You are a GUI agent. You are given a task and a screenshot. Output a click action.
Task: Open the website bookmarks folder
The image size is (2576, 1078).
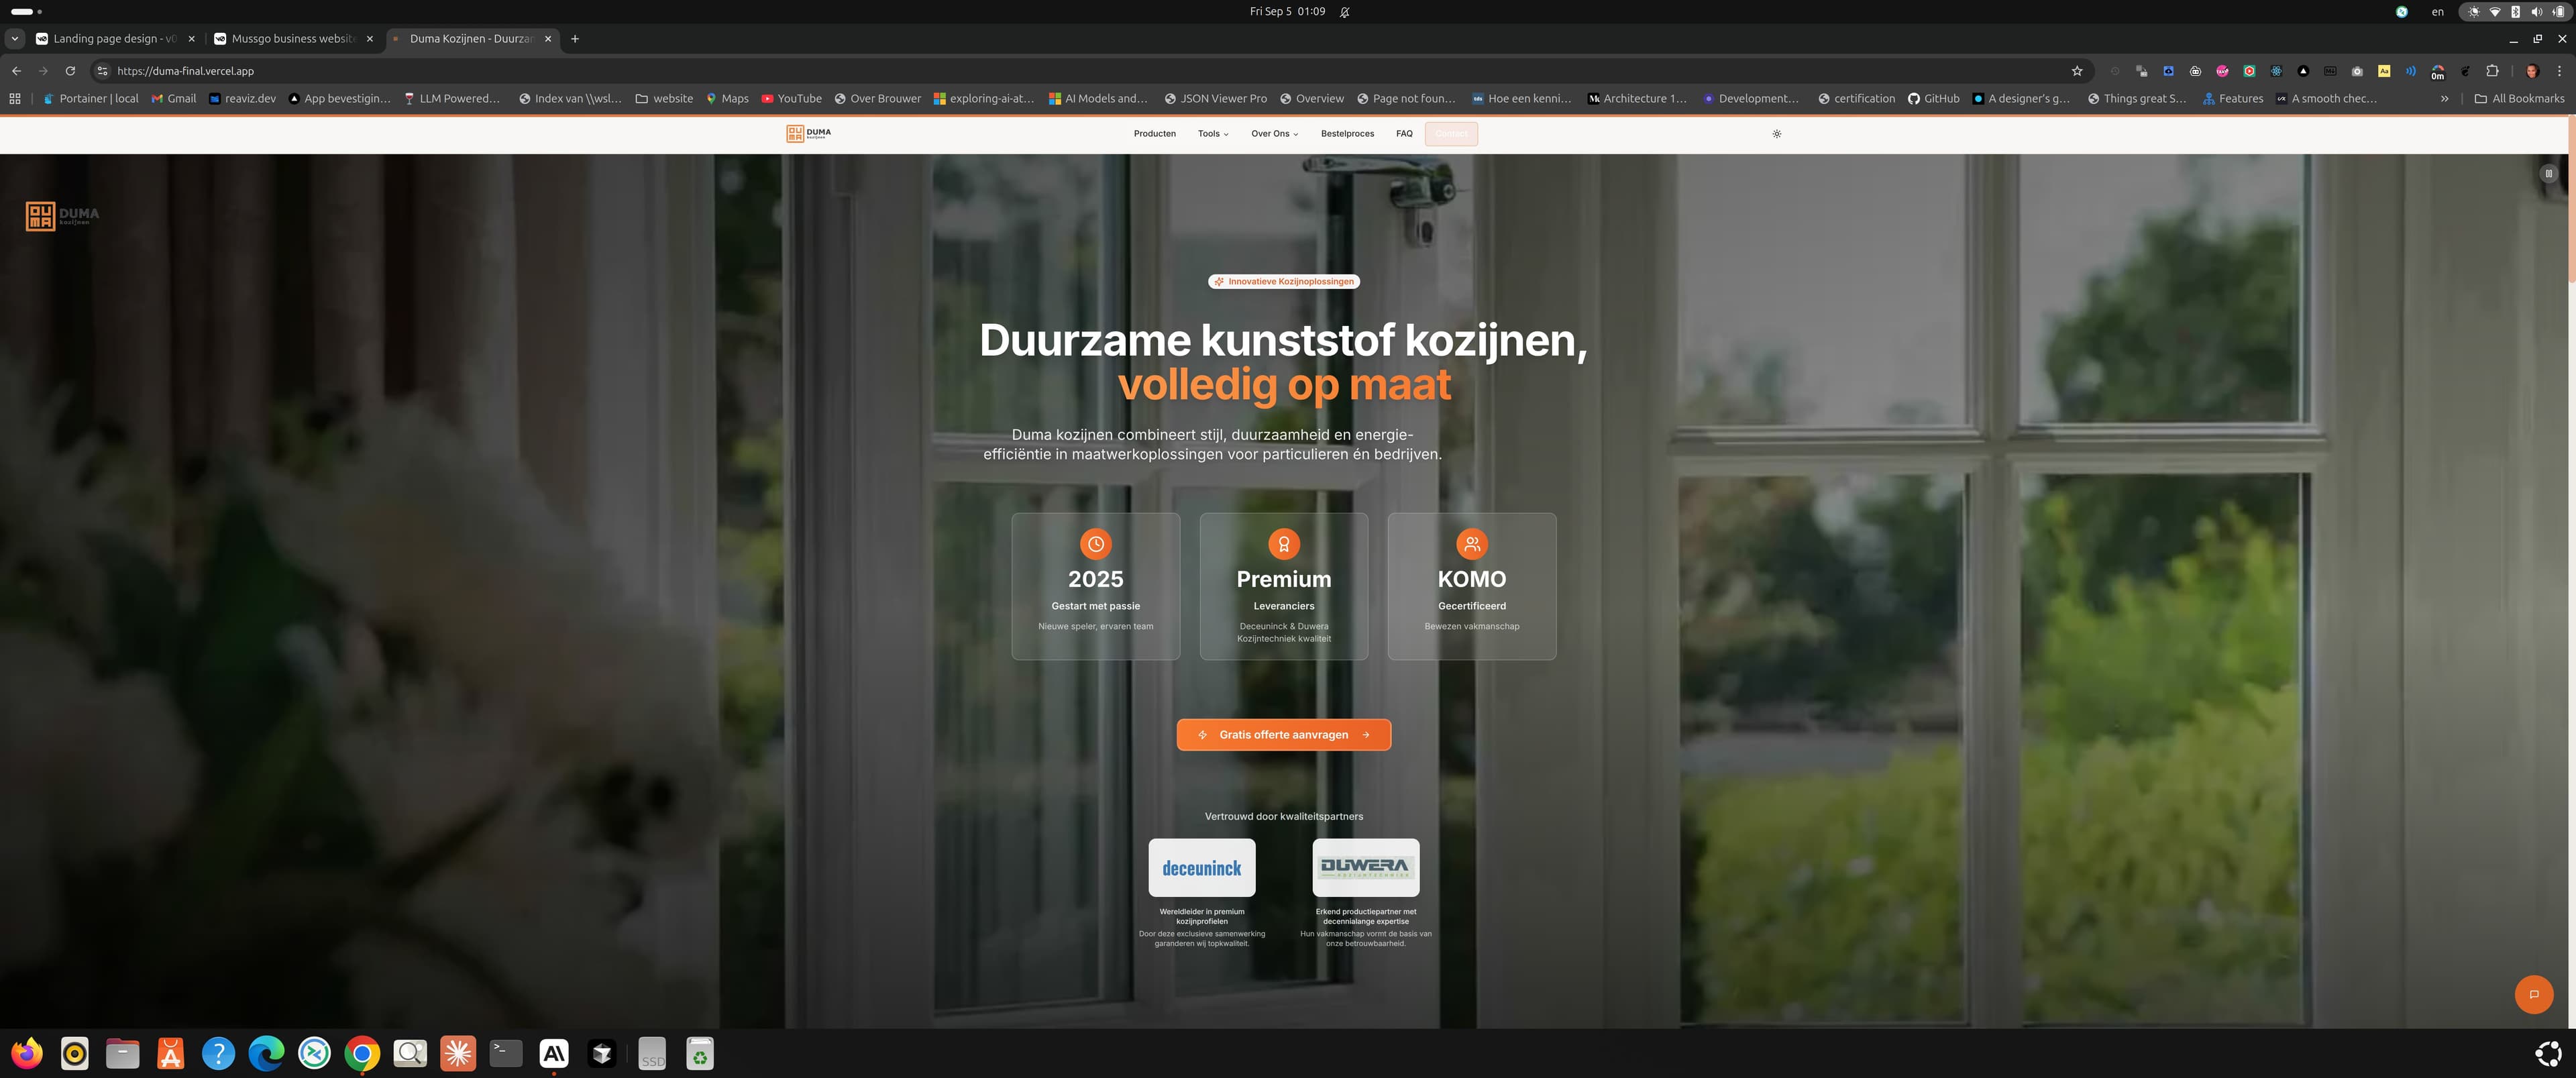(x=664, y=98)
